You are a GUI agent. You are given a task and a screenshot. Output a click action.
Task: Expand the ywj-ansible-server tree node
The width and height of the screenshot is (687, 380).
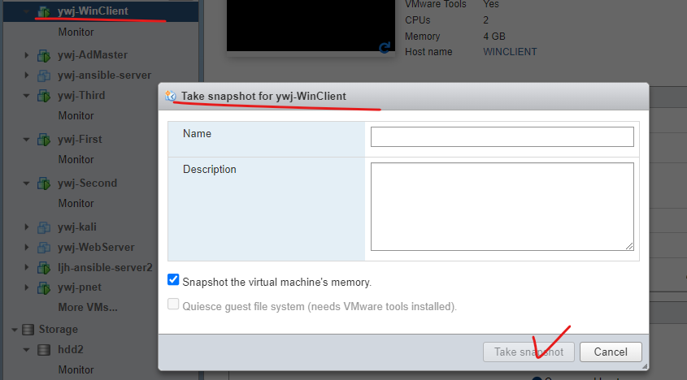26,76
